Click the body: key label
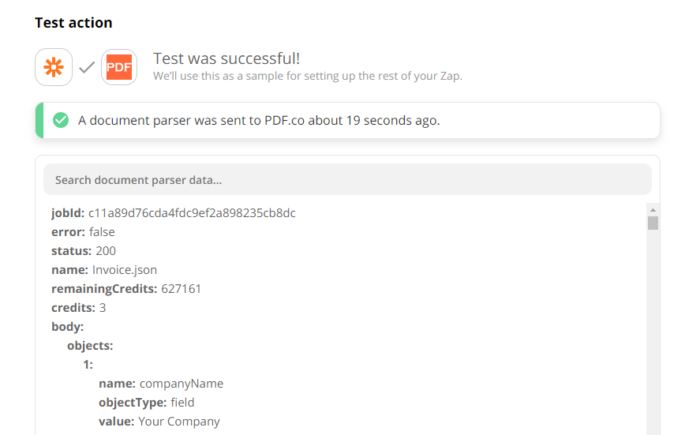Viewport: 700px width, 435px height. tap(67, 327)
